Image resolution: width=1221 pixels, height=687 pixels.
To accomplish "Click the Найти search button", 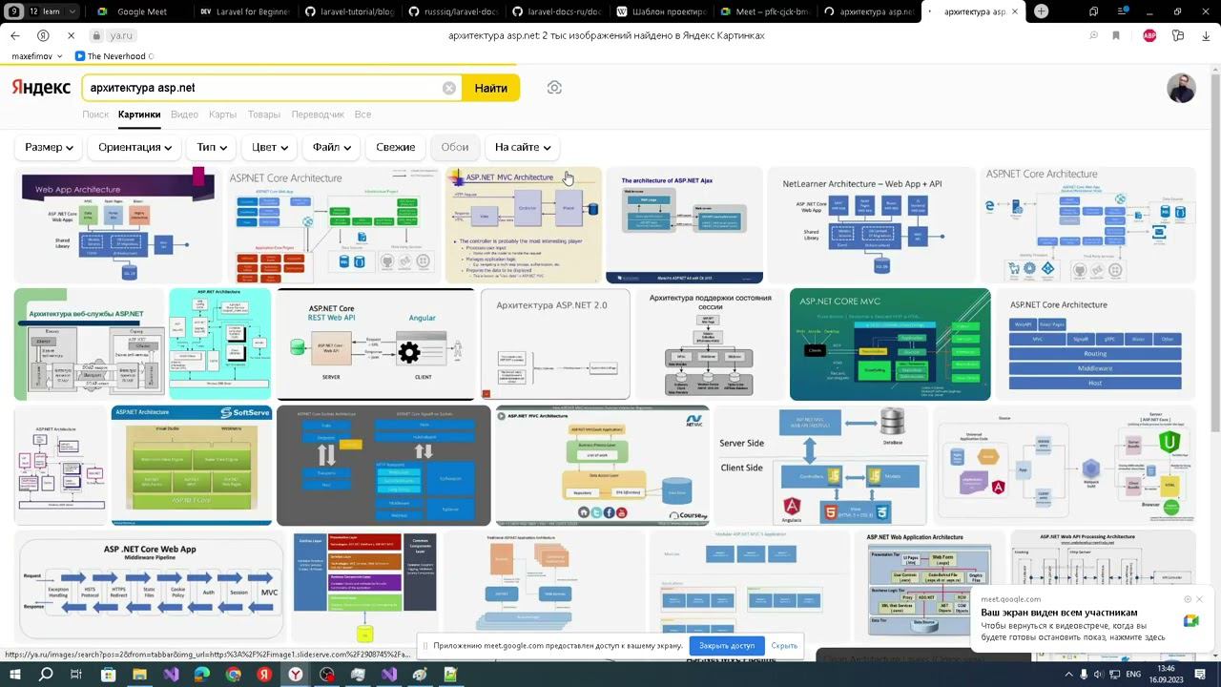I will [491, 88].
